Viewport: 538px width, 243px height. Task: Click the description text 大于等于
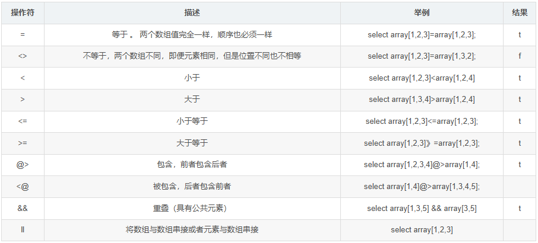(192, 143)
